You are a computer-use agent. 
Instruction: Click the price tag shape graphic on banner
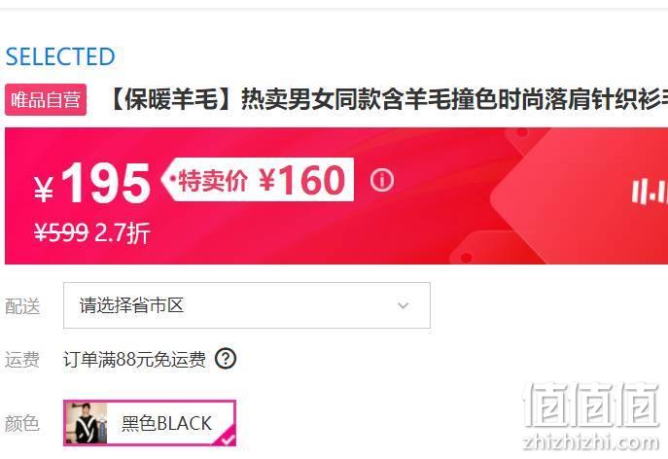(580, 196)
